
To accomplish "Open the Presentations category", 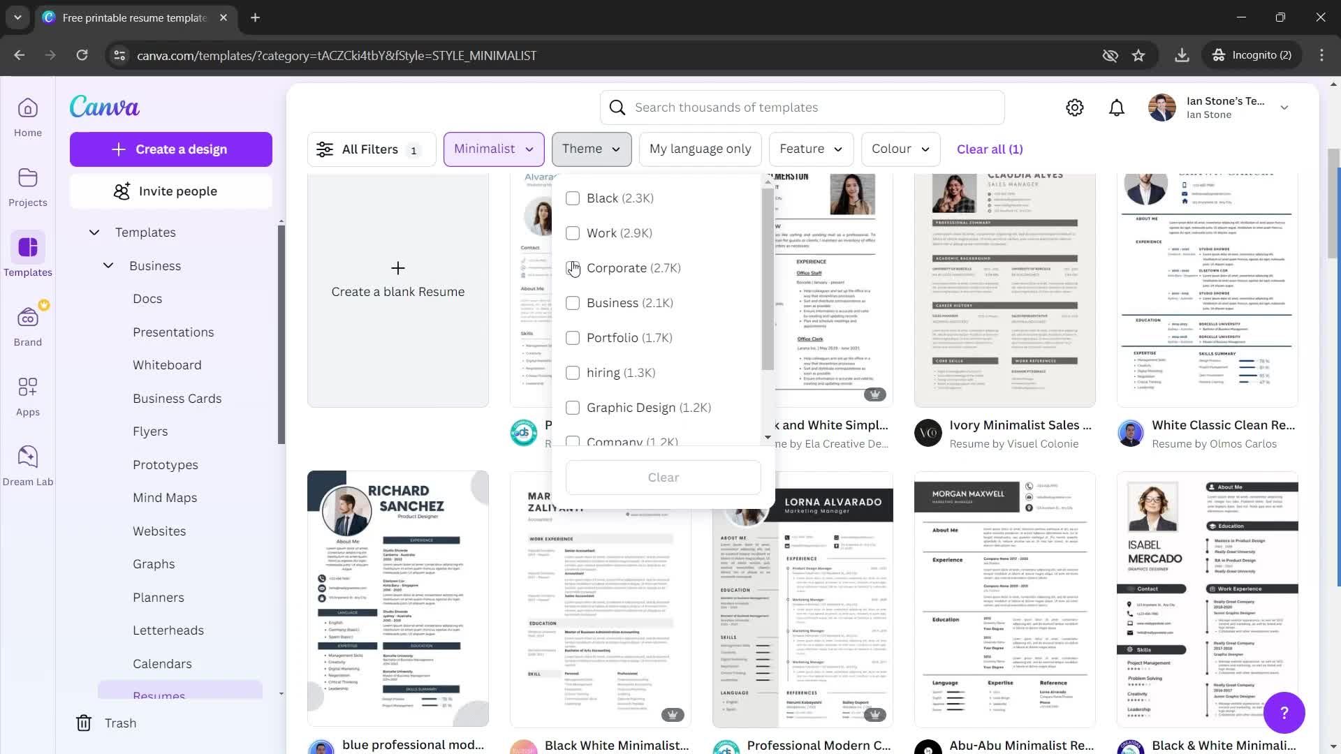I will [x=173, y=332].
